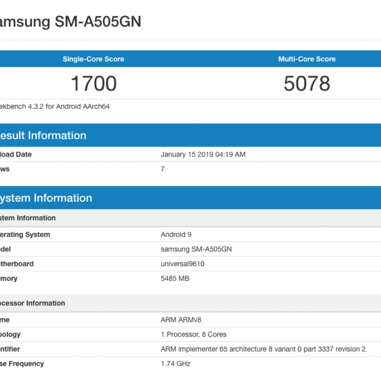Select the Operating System row label
381x381 pixels.
pyautogui.click(x=25, y=235)
